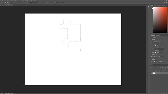The height and width of the screenshot is (94, 168).
Task: Click the canvas width W field
Action: tap(156, 41)
